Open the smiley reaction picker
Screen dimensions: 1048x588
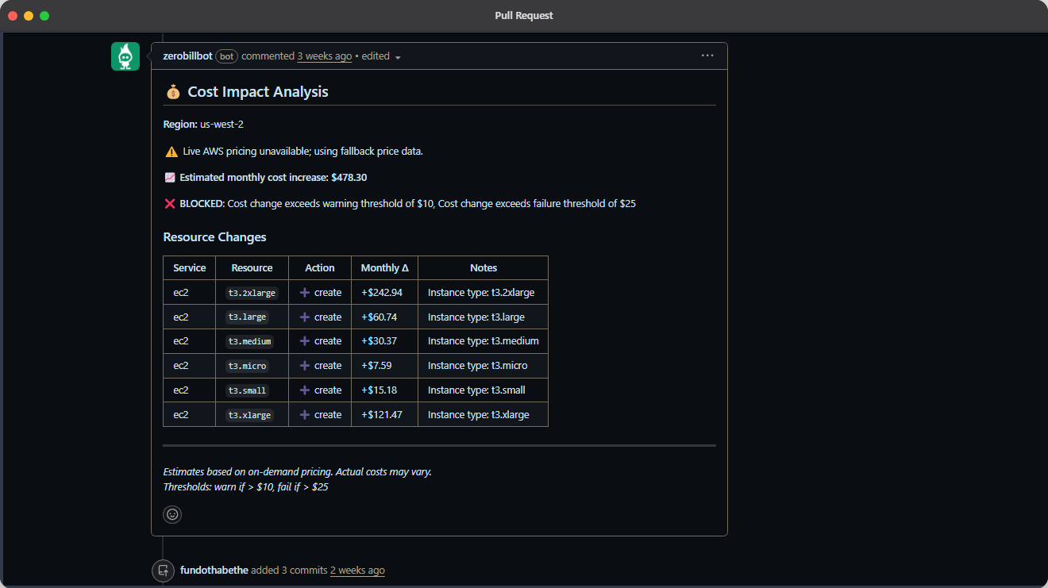pyautogui.click(x=172, y=514)
